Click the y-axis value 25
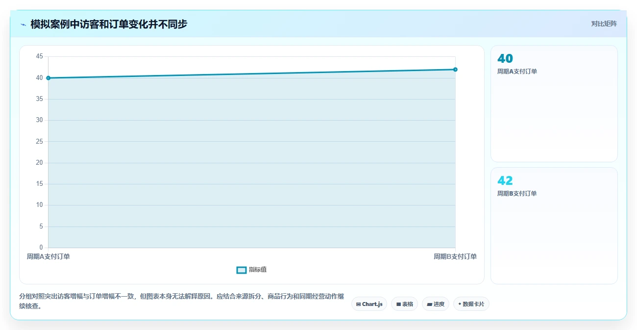Screen dimensions: 637x330 (x=40, y=142)
